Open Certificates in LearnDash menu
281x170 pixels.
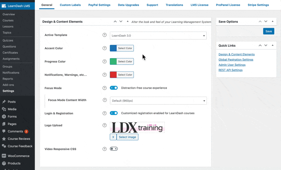(x=10, y=53)
